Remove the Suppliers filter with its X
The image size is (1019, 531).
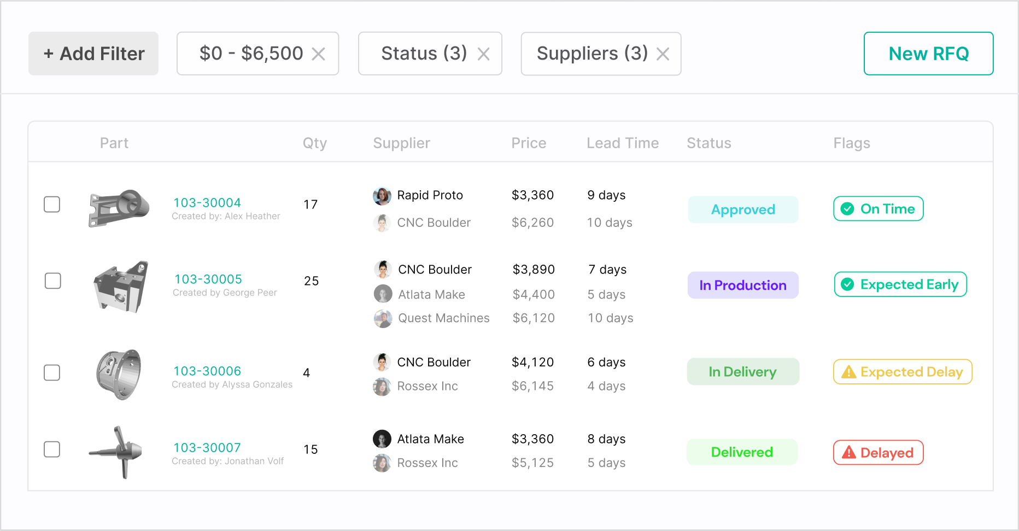pyautogui.click(x=663, y=54)
